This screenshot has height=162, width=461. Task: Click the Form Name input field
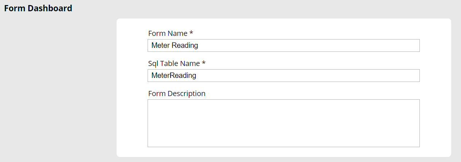point(284,46)
